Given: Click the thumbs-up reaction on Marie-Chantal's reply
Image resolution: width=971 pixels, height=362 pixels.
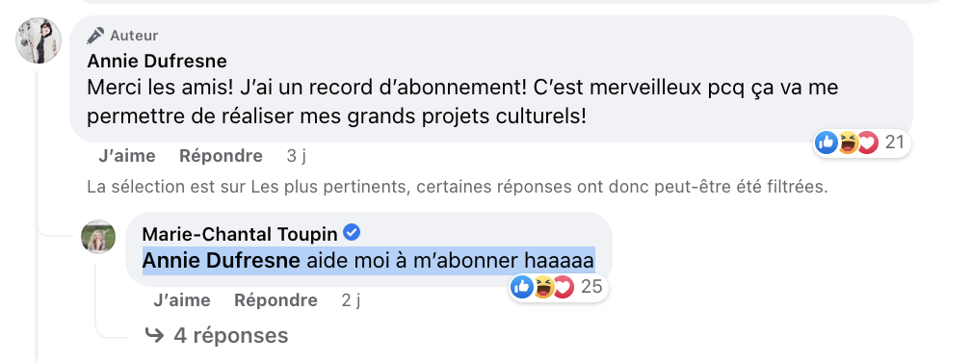Looking at the screenshot, I should [x=523, y=287].
